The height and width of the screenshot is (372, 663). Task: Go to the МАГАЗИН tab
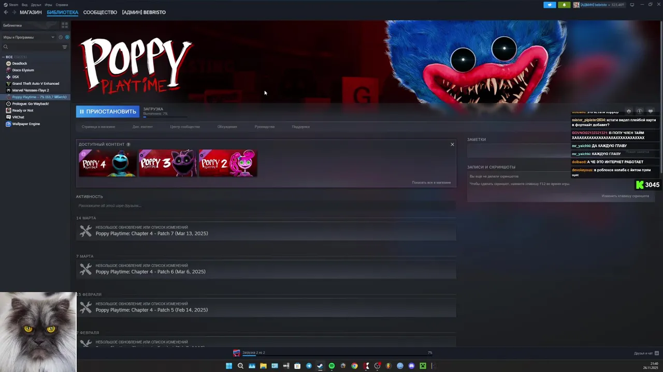31,12
